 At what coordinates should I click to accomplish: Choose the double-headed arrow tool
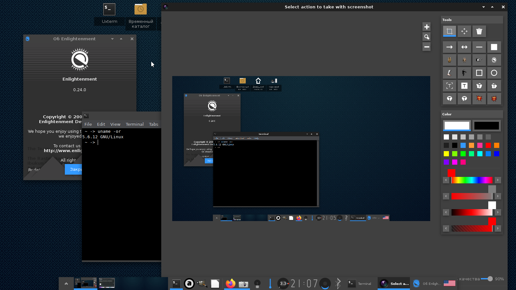click(464, 47)
